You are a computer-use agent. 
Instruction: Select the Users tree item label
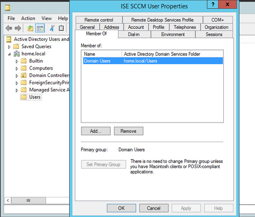[x=35, y=97]
